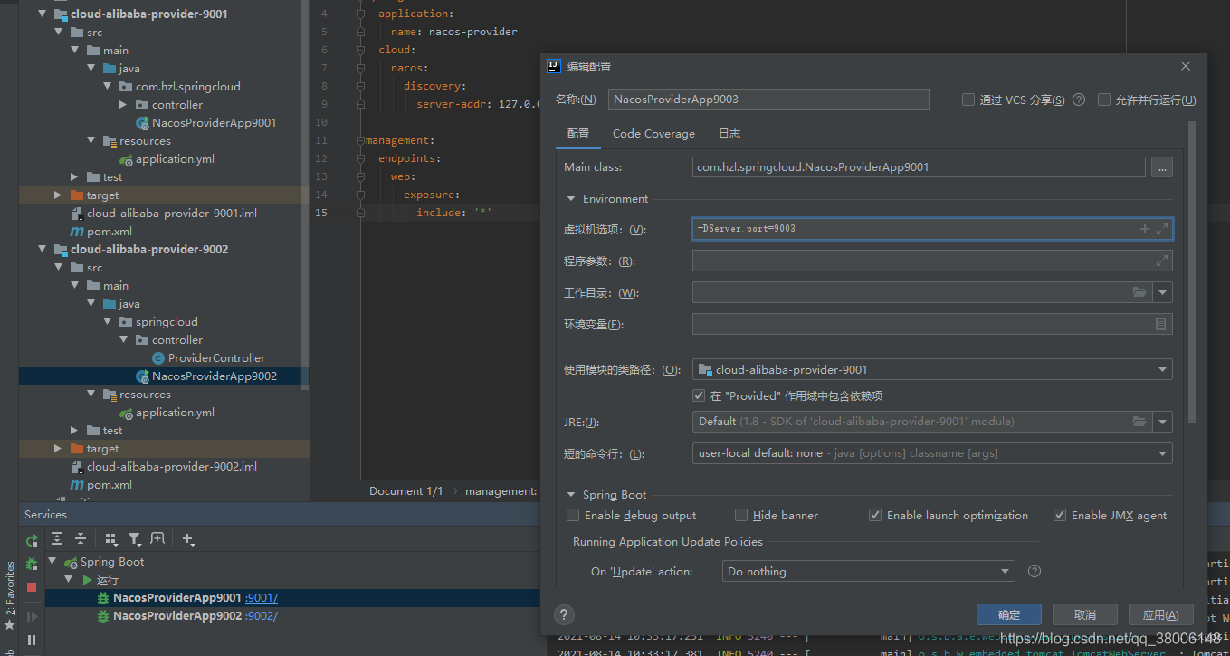1230x656 pixels.
Task: Browse the main class with the ellipsis button
Action: coord(1161,166)
